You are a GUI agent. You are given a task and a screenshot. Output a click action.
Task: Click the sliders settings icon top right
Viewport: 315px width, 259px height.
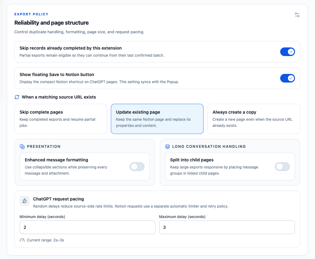297,15
